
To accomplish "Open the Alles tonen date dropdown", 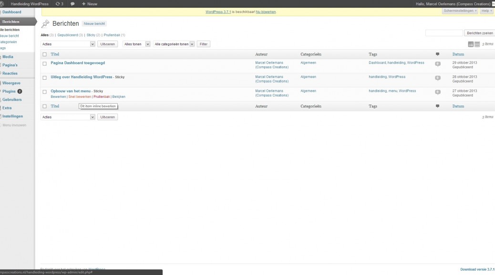I will (136, 44).
